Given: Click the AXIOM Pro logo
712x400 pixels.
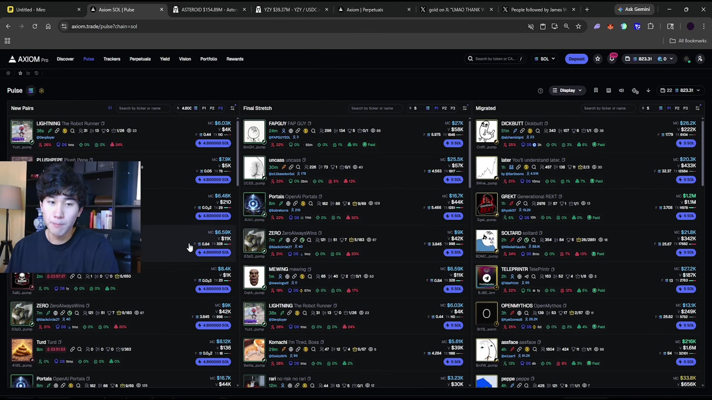Looking at the screenshot, I should pyautogui.click(x=28, y=59).
